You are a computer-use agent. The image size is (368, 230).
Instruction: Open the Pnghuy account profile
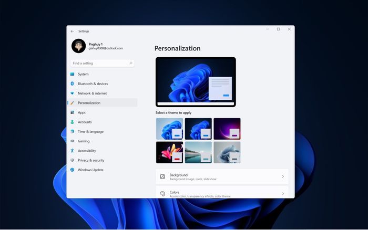click(97, 46)
